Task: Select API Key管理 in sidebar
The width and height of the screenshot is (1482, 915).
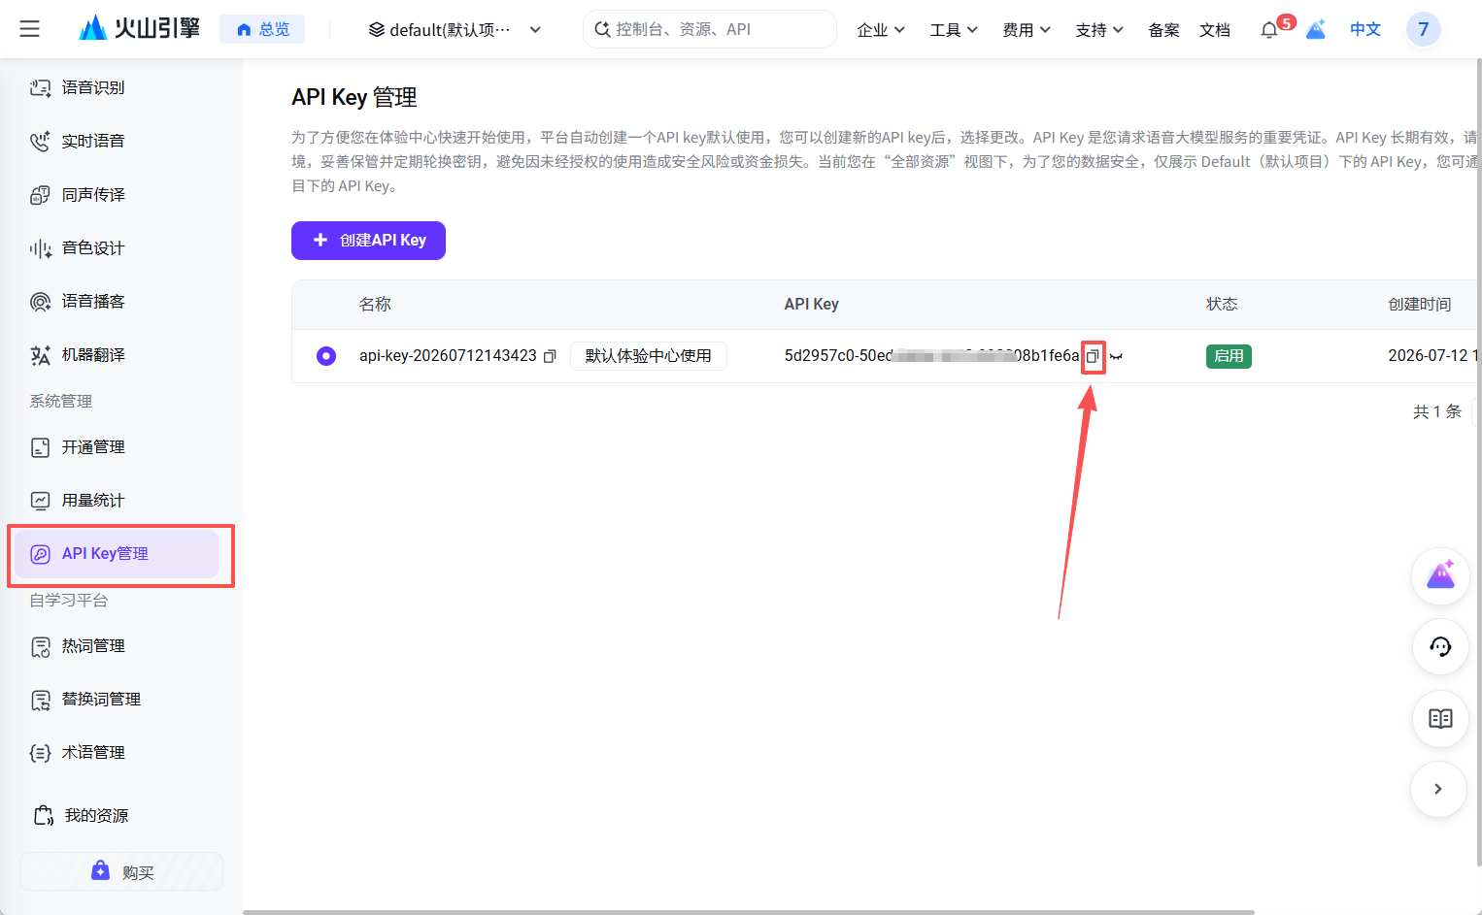Action: click(x=117, y=554)
